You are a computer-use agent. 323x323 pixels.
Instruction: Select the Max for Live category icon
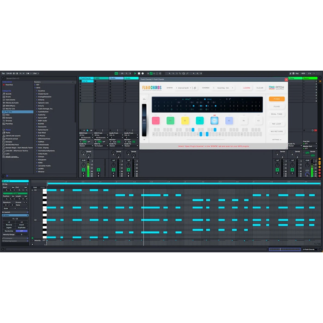click(4, 109)
